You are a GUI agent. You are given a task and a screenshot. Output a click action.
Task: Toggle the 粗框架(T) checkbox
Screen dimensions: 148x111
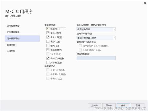click(48, 29)
